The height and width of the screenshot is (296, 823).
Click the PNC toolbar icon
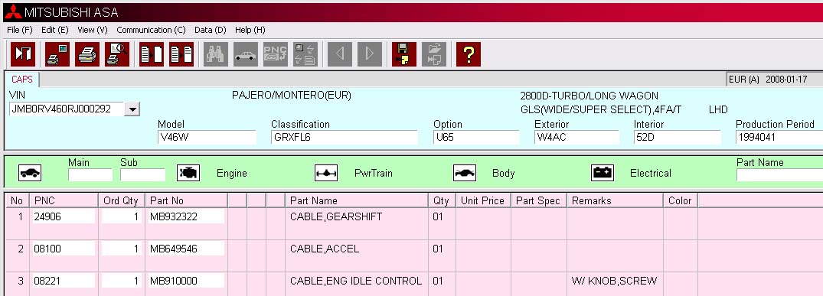coord(276,54)
